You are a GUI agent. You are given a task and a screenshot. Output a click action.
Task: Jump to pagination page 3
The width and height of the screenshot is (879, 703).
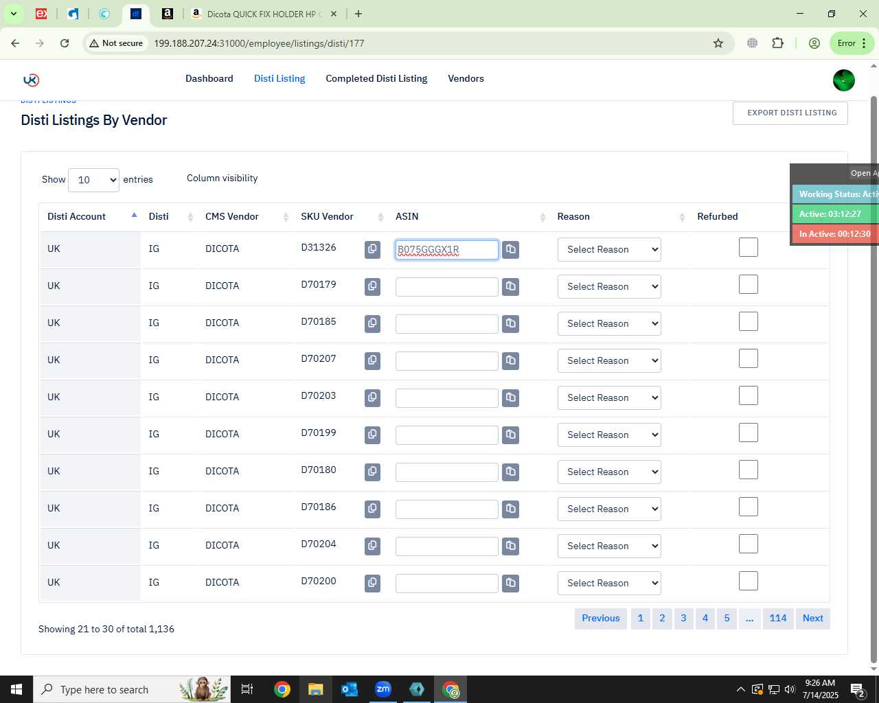683,618
